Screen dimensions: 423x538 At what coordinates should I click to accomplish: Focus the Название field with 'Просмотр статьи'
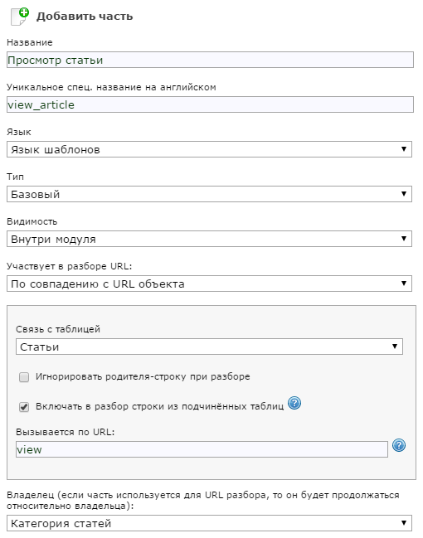coord(210,60)
